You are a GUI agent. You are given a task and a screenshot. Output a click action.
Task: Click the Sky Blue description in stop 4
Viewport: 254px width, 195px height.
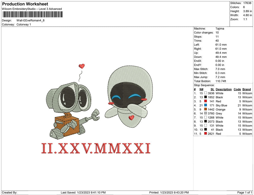click(221, 105)
